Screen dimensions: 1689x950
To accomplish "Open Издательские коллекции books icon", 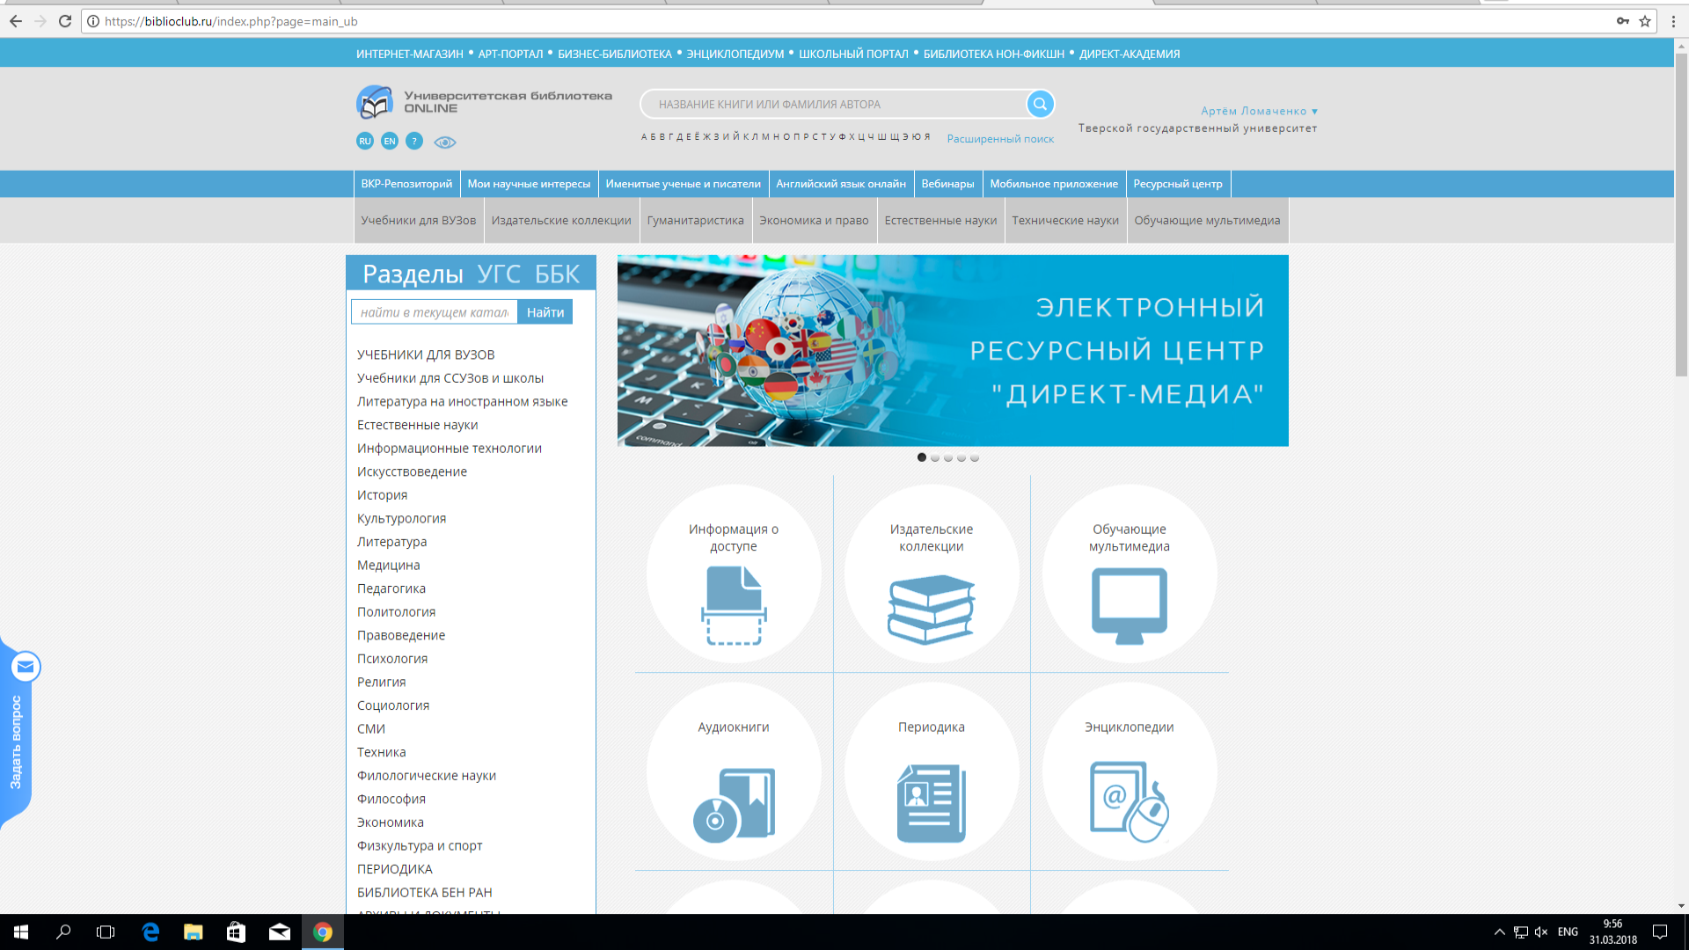I will pyautogui.click(x=931, y=608).
